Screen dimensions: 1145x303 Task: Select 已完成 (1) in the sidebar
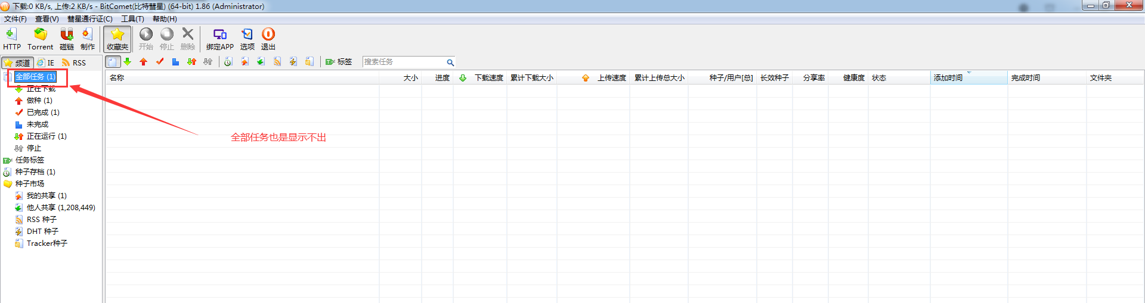(43, 113)
